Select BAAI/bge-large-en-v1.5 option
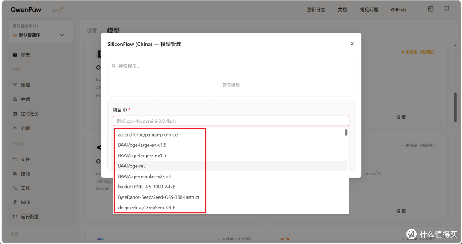 231,145
